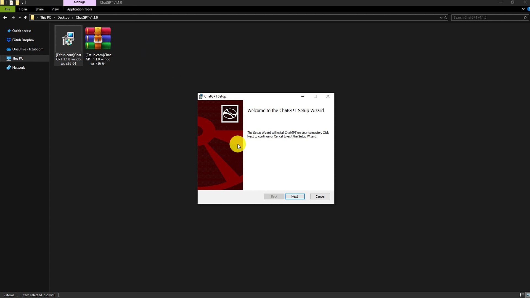
Task: Open the Application Tools tab
Action: pyautogui.click(x=79, y=9)
